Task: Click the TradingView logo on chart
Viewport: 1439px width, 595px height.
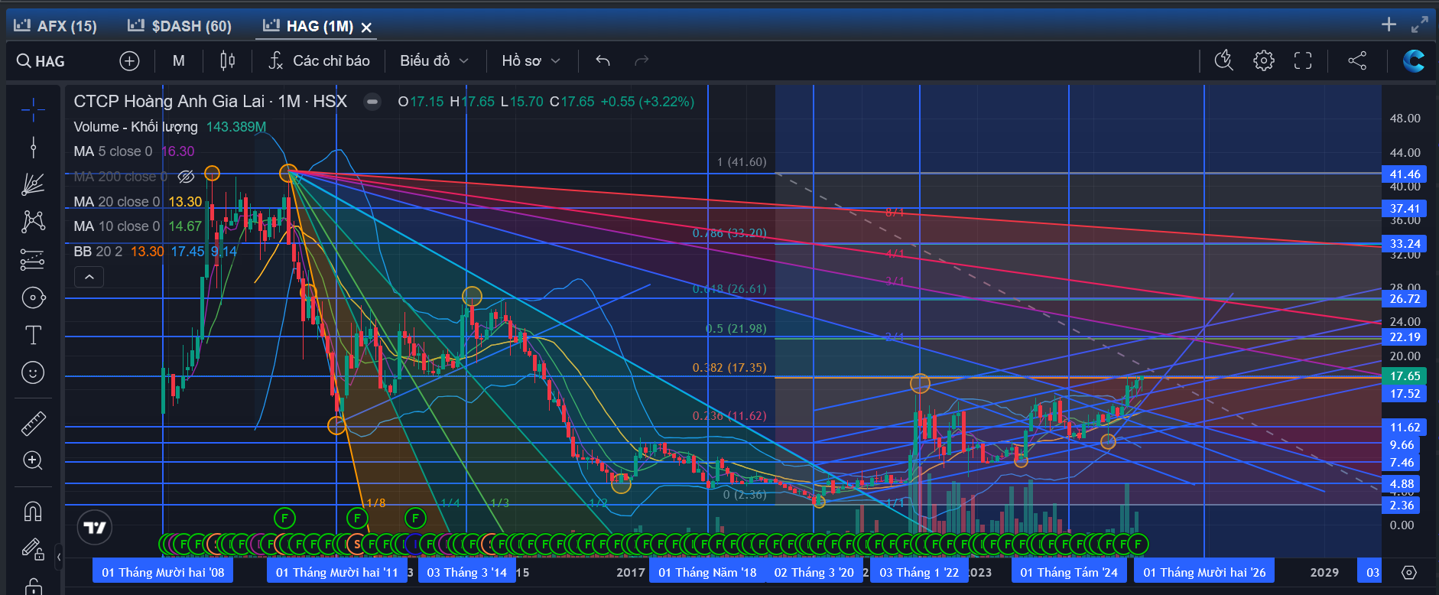Action: tap(95, 527)
